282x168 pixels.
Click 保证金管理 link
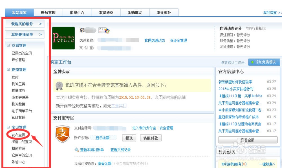(179, 41)
